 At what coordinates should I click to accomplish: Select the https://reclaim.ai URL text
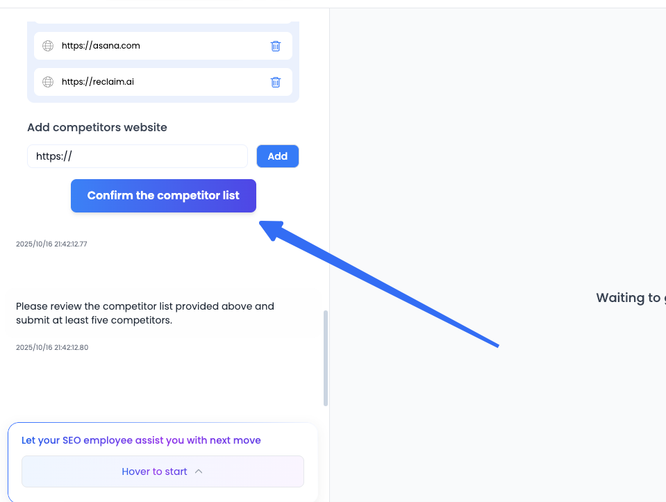(98, 82)
